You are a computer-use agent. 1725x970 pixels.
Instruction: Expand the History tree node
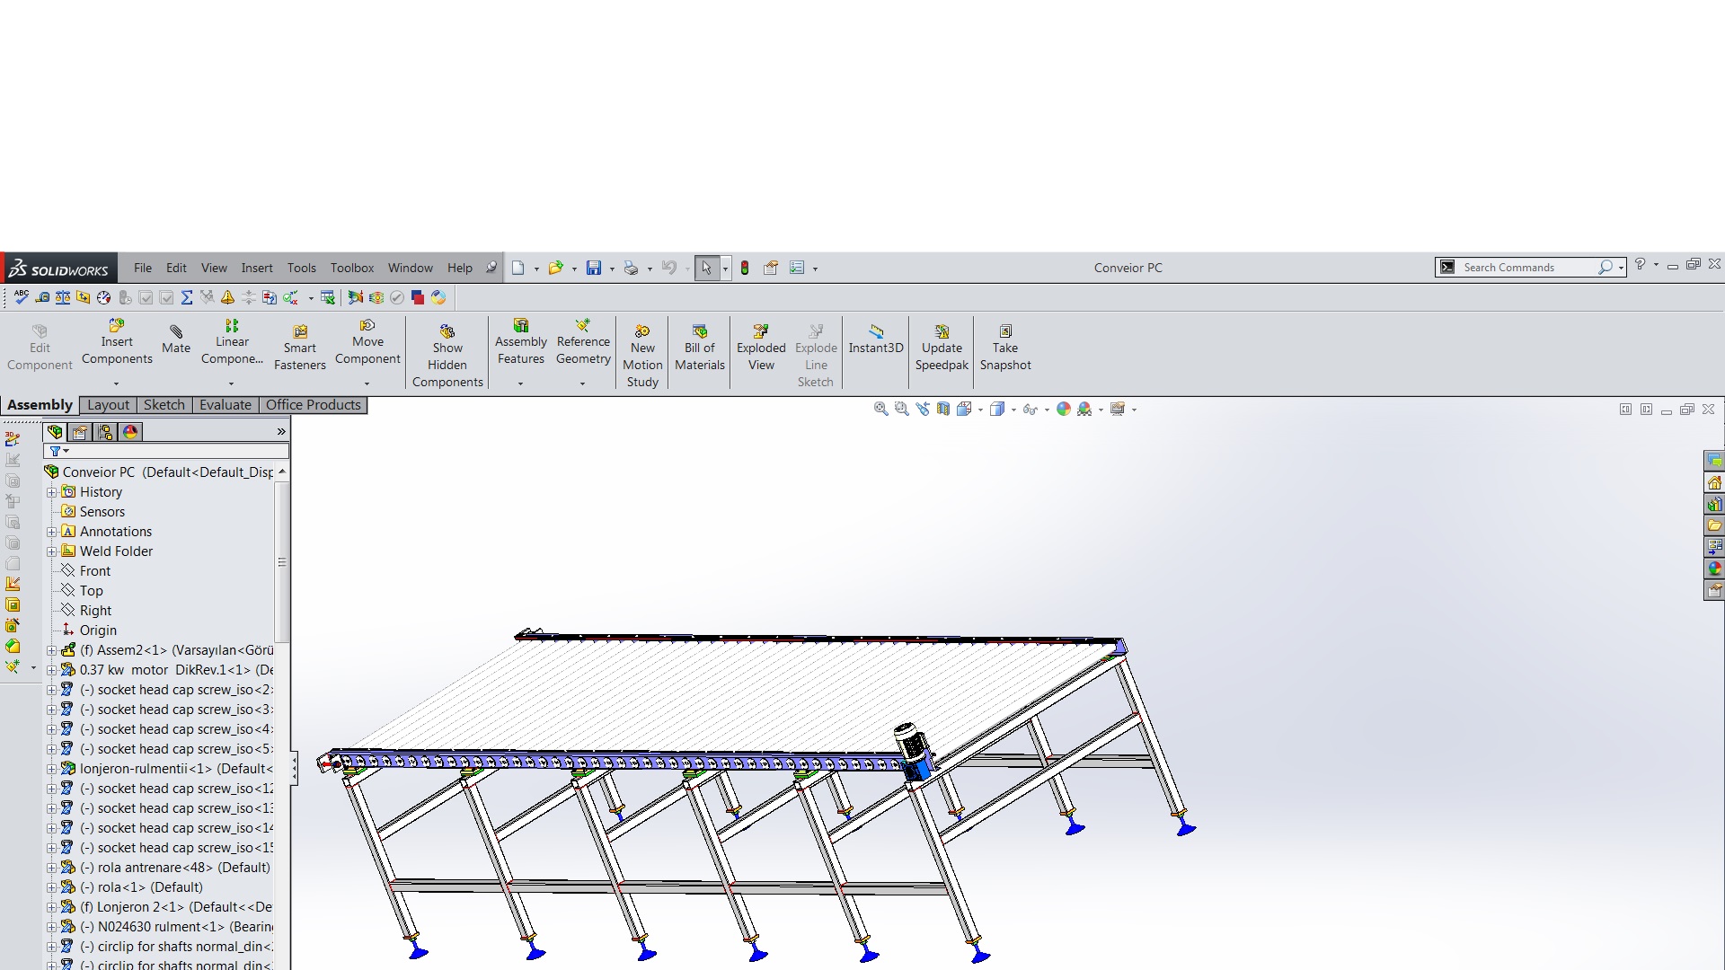(52, 492)
